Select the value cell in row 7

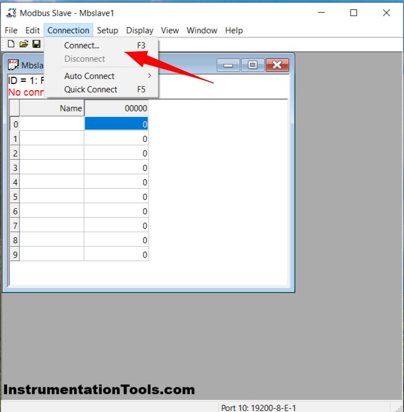116,225
